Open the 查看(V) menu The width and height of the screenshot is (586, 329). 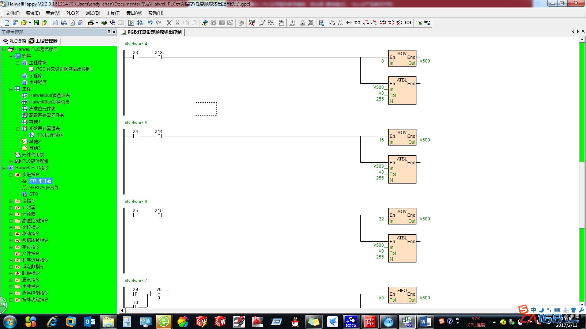pyautogui.click(x=53, y=13)
